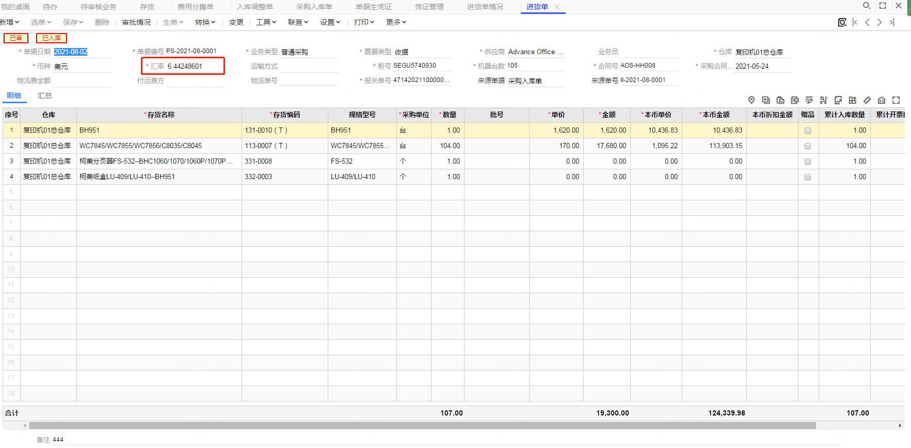The width and height of the screenshot is (911, 448).
Task: Switch to the 汇总 sub-tab
Action: coord(44,95)
